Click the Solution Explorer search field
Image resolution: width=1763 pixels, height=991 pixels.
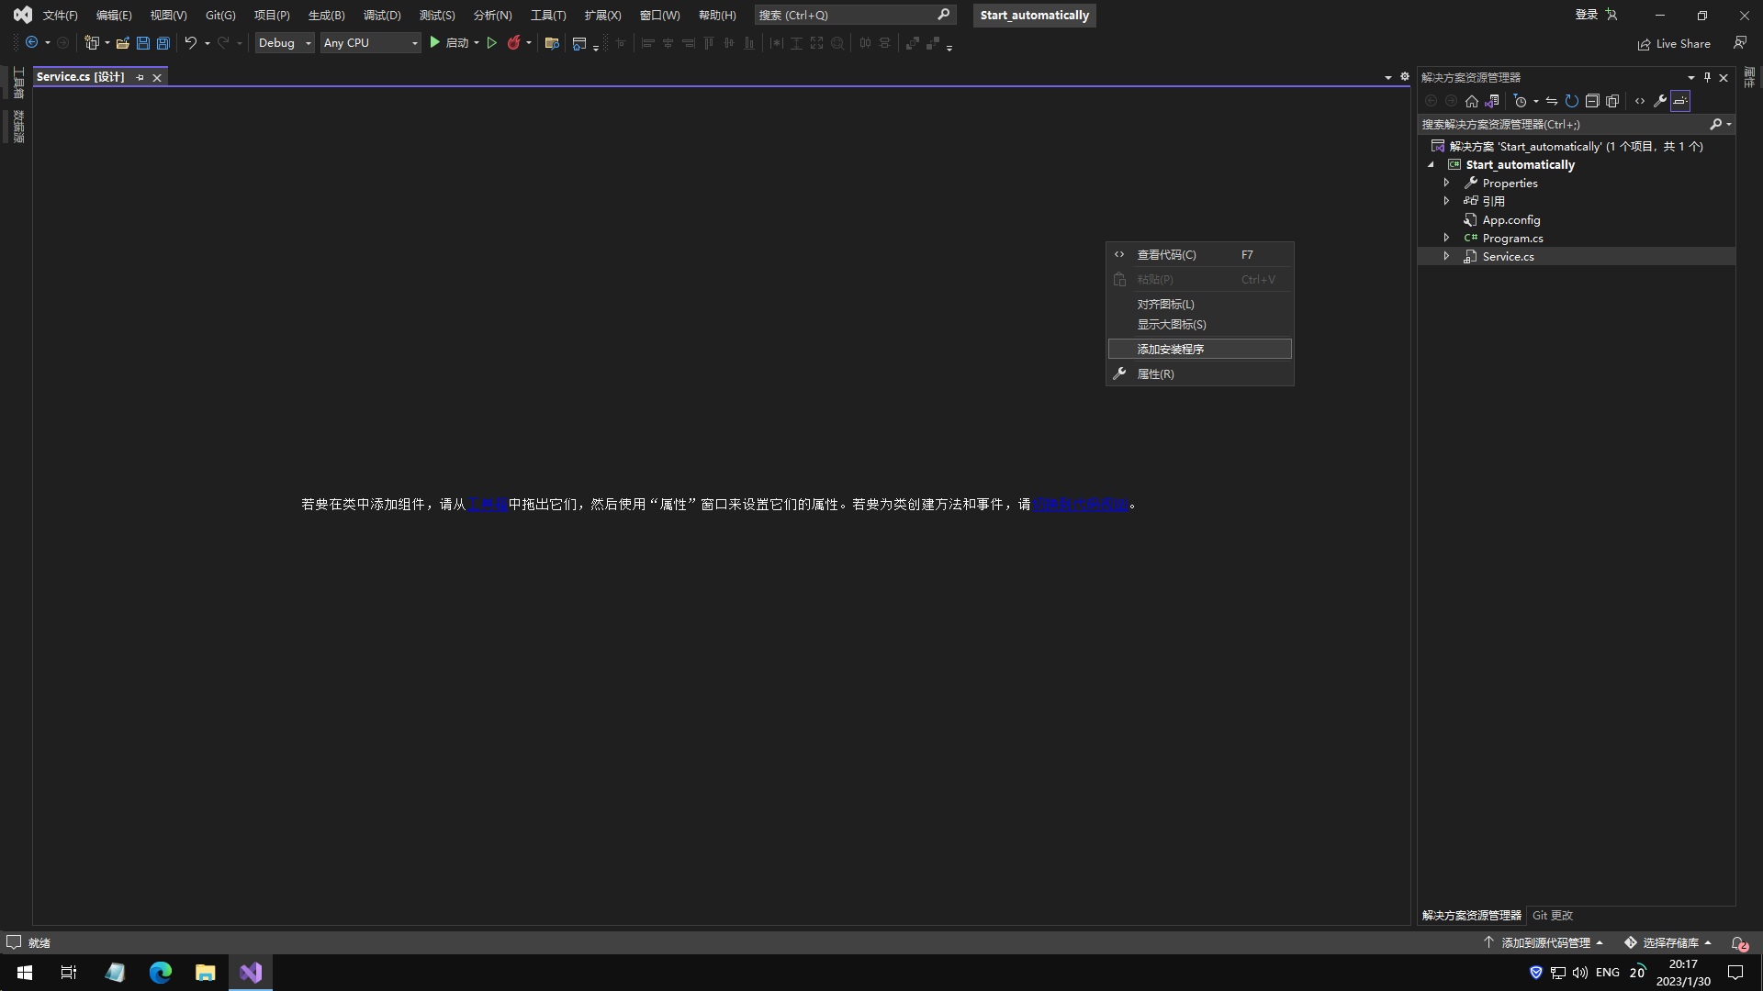(1563, 124)
